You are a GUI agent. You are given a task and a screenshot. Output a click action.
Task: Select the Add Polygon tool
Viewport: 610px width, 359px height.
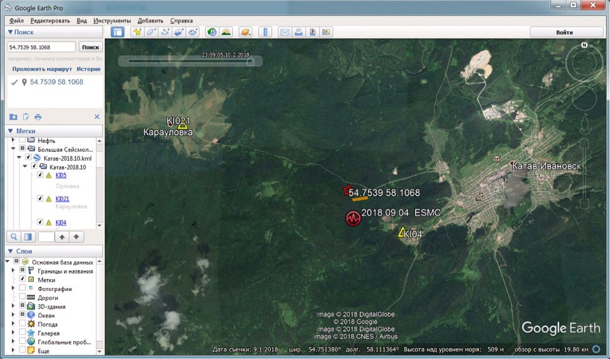[x=151, y=32]
